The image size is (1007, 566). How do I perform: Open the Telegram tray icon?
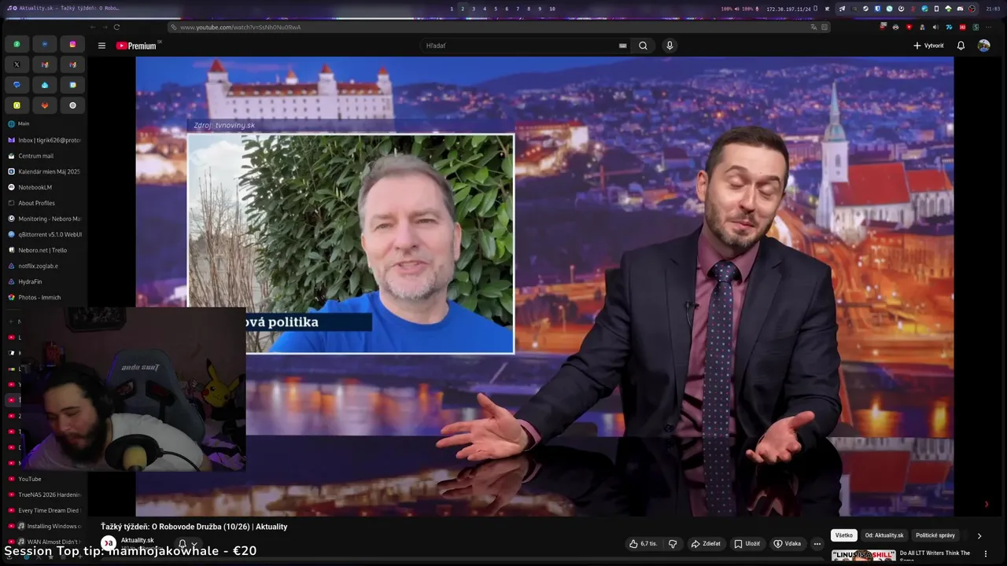842,9
